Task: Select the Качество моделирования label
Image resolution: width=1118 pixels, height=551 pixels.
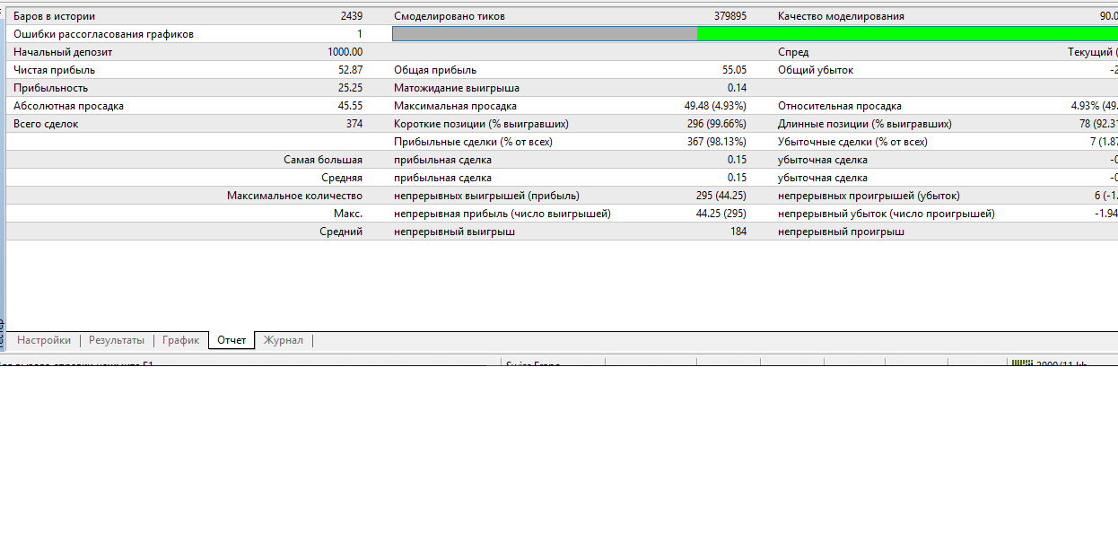Action: [841, 16]
